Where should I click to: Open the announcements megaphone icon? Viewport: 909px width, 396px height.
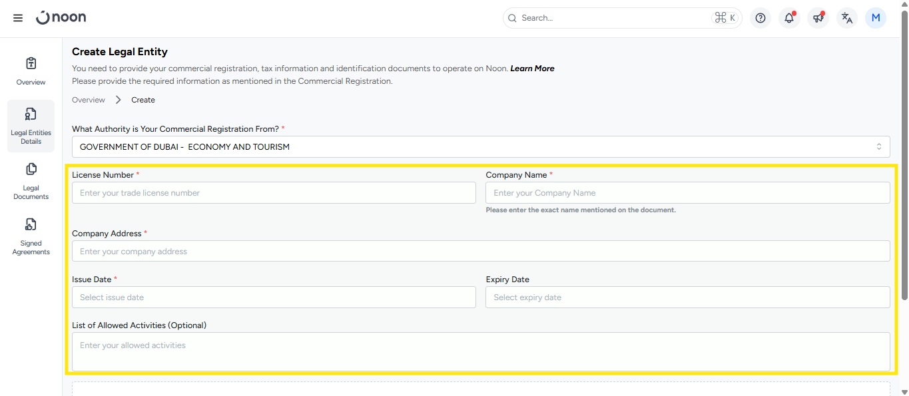[x=818, y=18]
